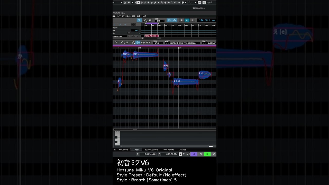Image resolution: width=329 pixels, height=185 pixels.
Task: Click previous voice arrow next to VOICE
Action: pyautogui.click(x=166, y=43)
